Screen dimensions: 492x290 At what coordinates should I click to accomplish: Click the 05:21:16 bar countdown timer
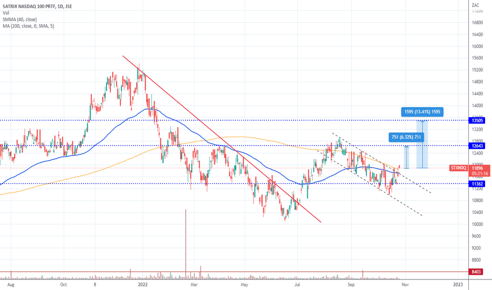[x=479, y=173]
